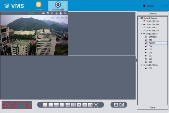Screen dimensions: 169x113
Task: Collapse device 10.10.208.36
Action: [141, 34]
